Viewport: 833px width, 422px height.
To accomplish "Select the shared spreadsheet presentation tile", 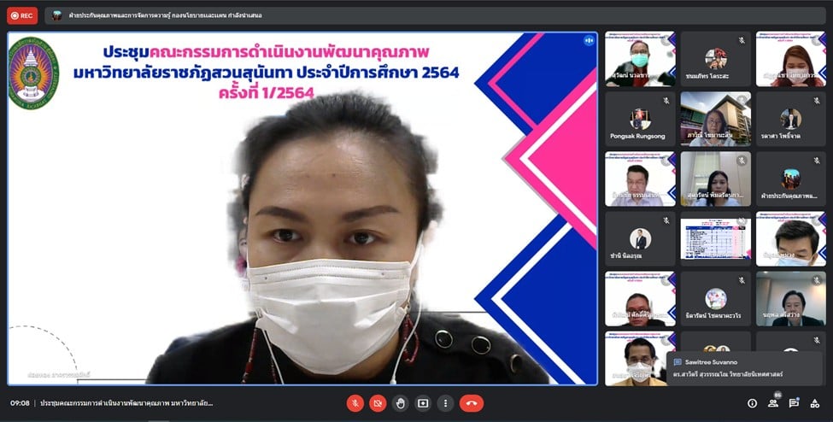I will point(715,239).
